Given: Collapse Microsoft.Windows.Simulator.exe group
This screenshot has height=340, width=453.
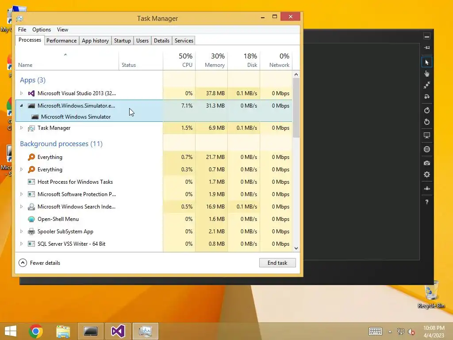Looking at the screenshot, I should [x=21, y=105].
